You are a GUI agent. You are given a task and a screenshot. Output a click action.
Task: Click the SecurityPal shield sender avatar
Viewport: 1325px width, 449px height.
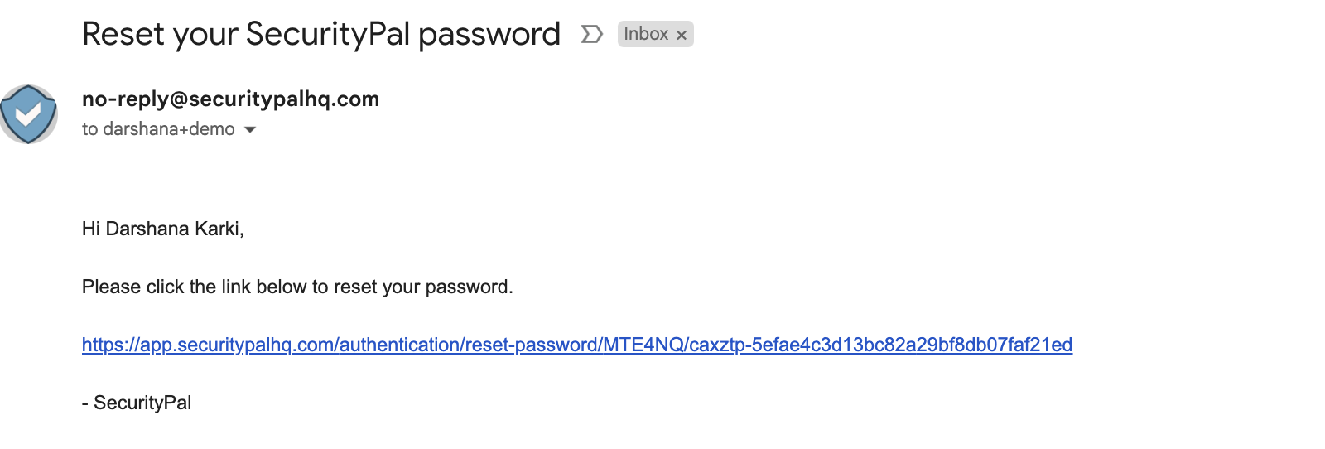[x=29, y=114]
